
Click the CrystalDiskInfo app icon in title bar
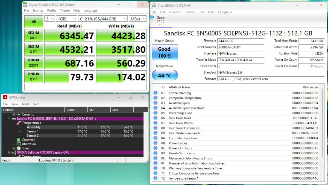pyautogui.click(x=154, y=5)
